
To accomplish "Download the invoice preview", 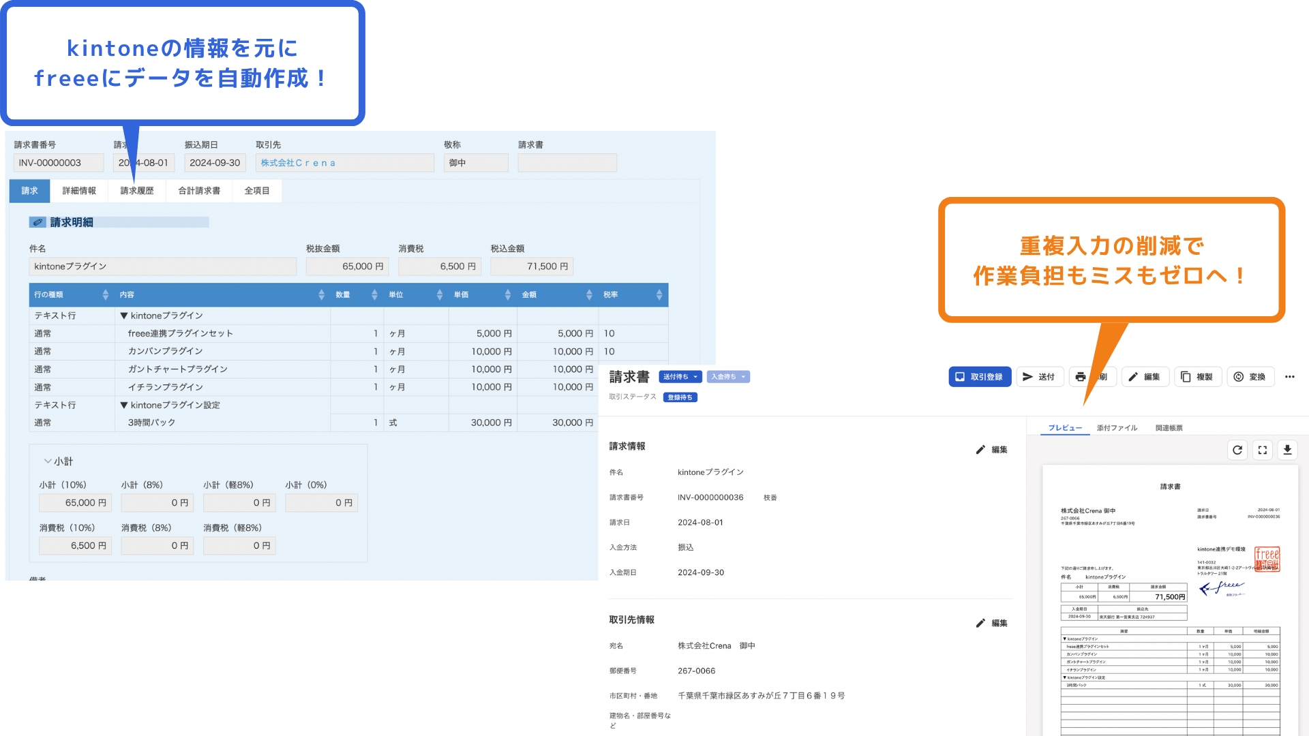I will tap(1287, 450).
